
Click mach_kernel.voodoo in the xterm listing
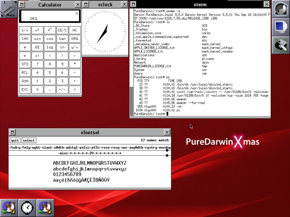(217, 51)
